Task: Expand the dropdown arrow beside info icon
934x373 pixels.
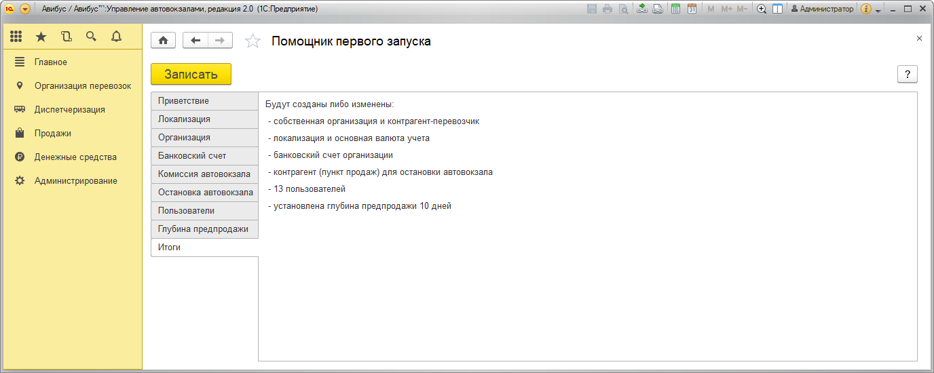Action: pyautogui.click(x=878, y=10)
